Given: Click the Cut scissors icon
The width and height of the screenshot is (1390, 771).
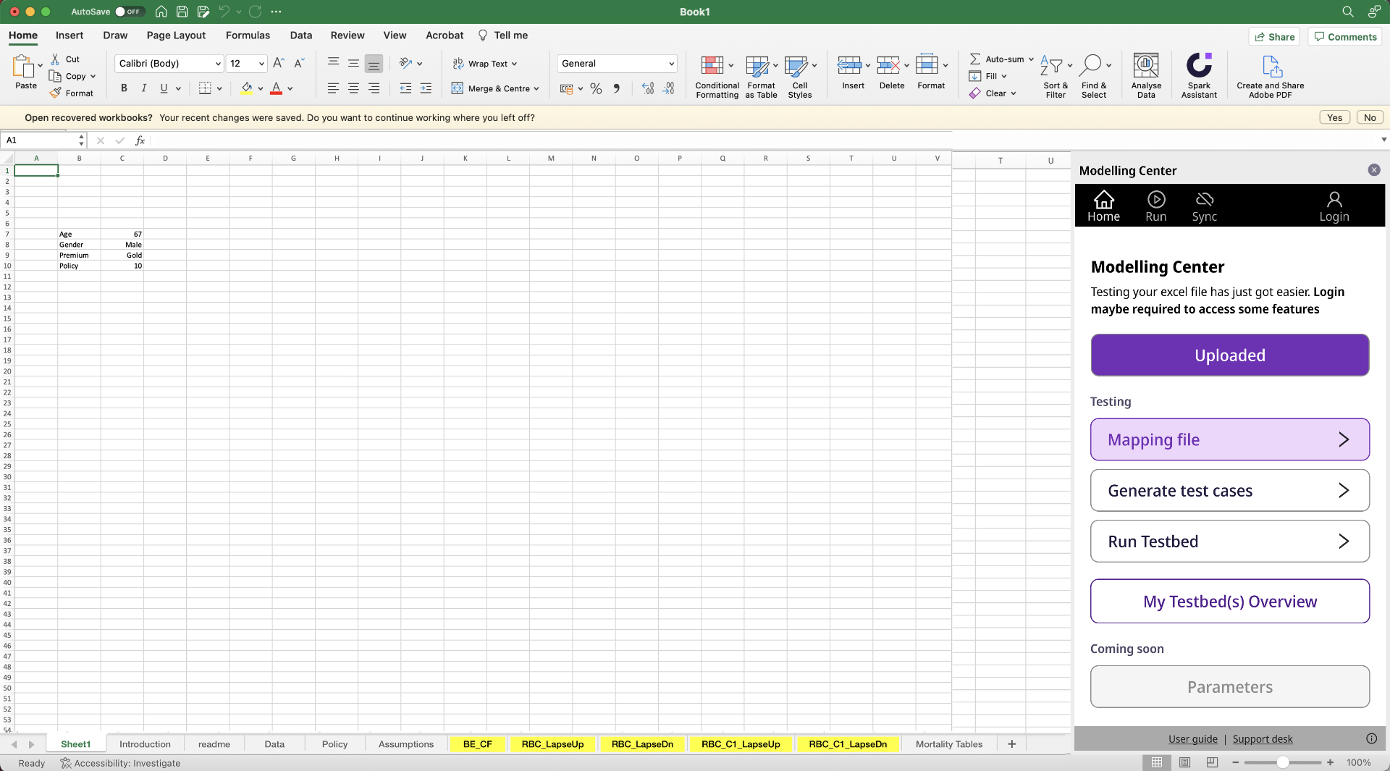Looking at the screenshot, I should (x=55, y=59).
